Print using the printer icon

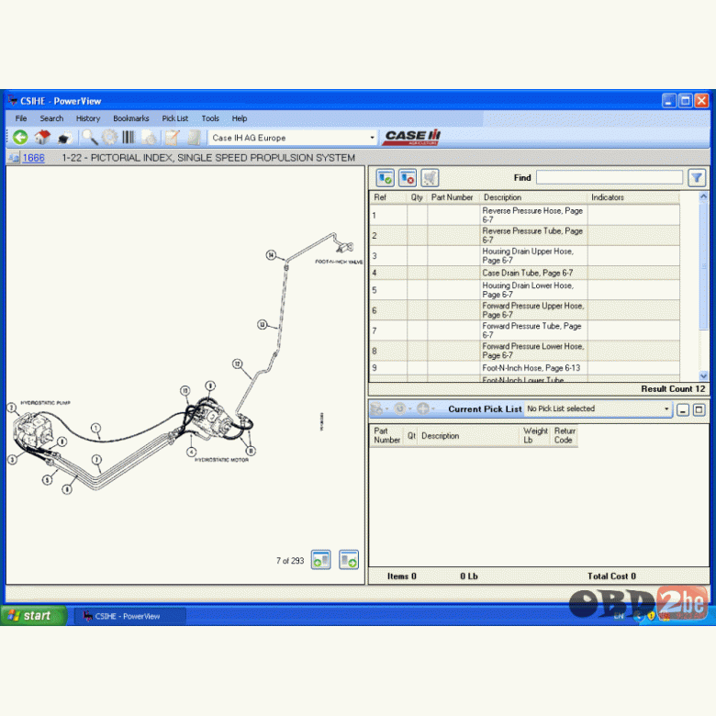(x=65, y=138)
